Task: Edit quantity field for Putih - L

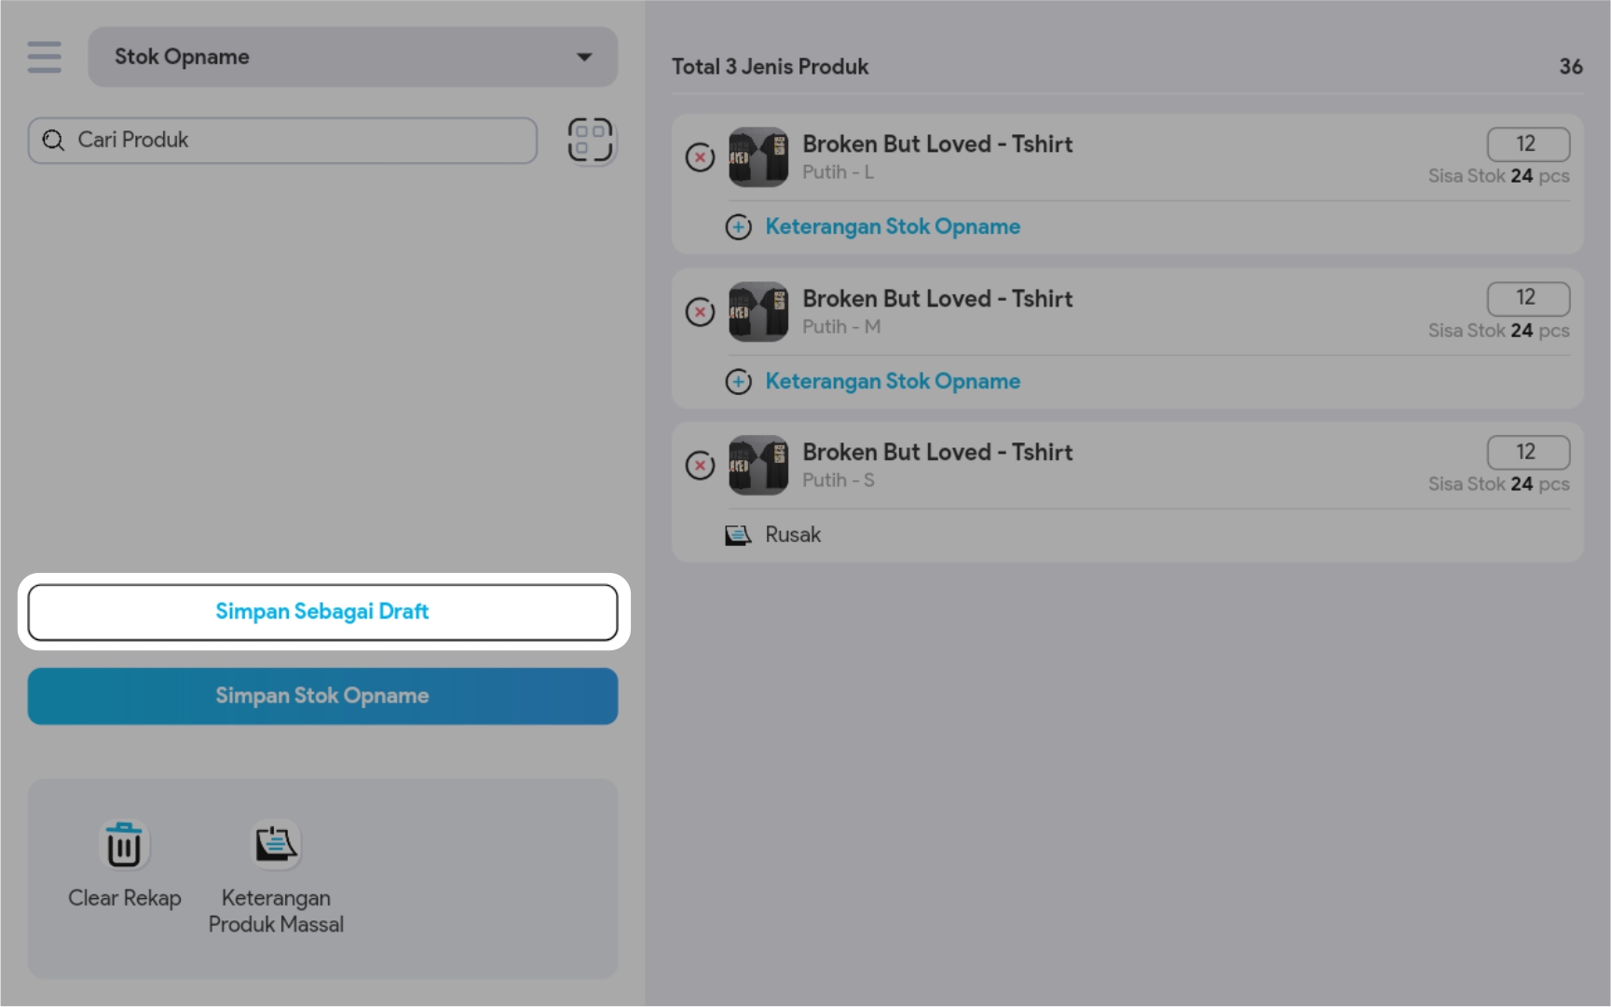Action: tap(1527, 144)
